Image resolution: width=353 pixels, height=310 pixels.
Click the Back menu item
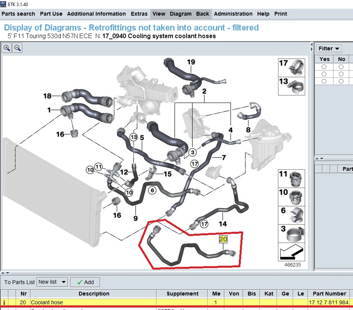tap(203, 14)
